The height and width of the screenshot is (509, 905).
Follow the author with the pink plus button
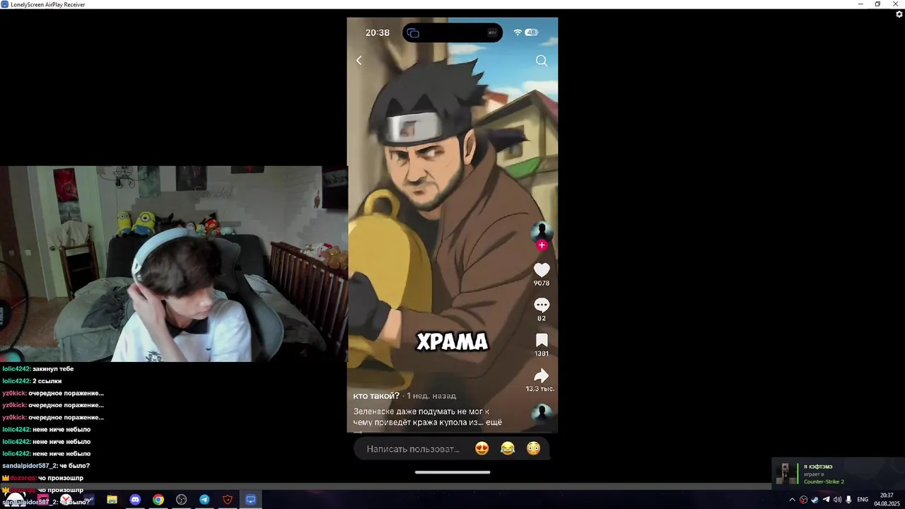(542, 245)
